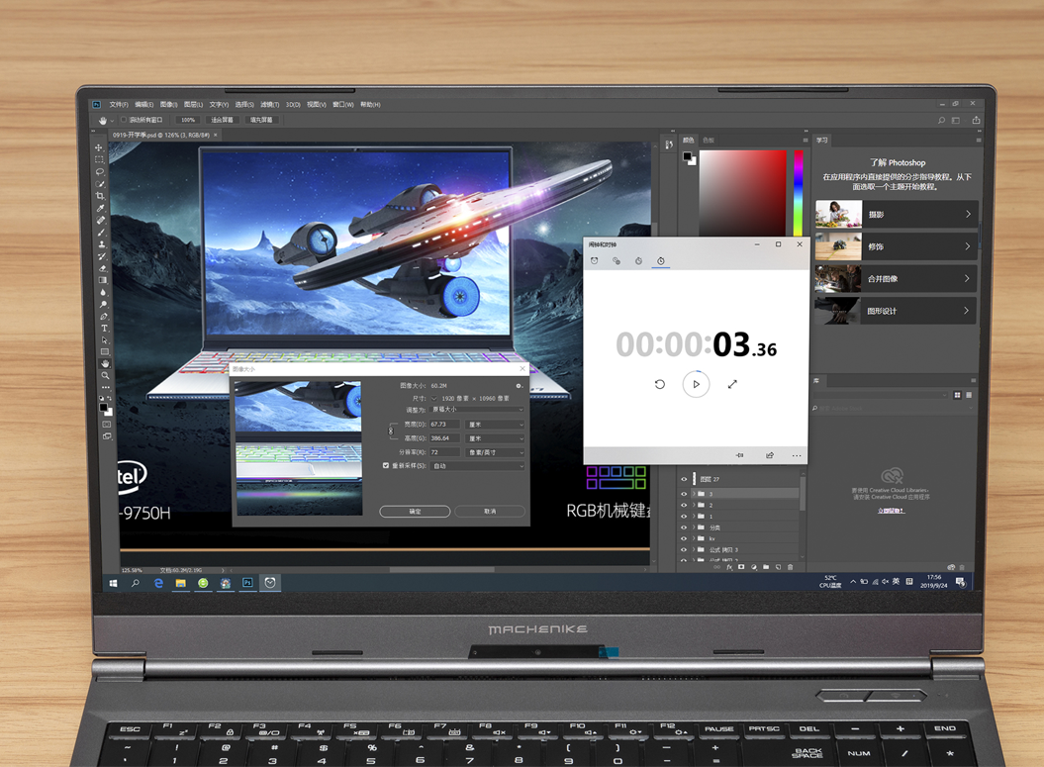The height and width of the screenshot is (767, 1044).
Task: Open the 摄影 tutorial in Learn panel
Action: click(x=897, y=215)
